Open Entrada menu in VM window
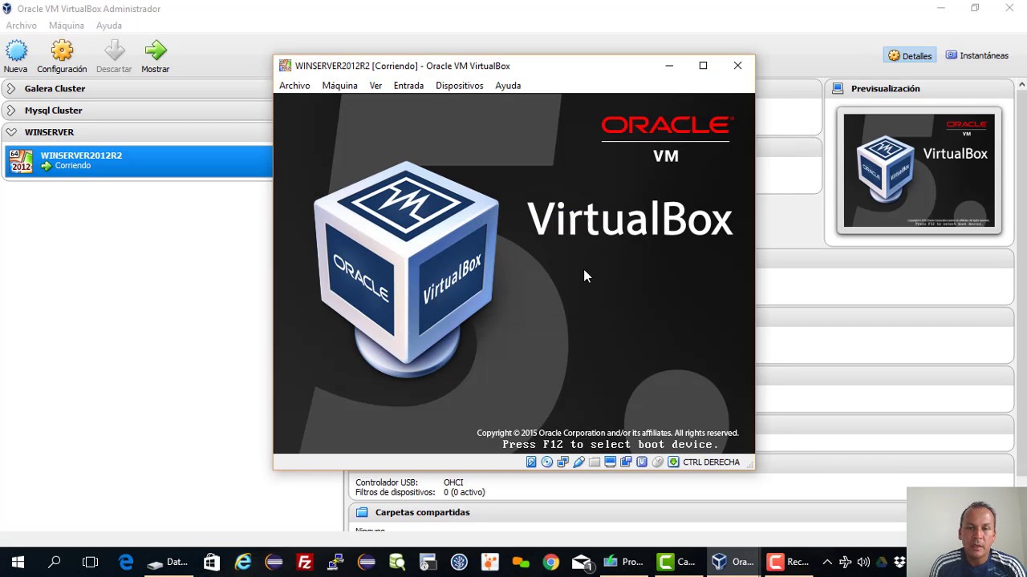1027x577 pixels. pos(408,85)
